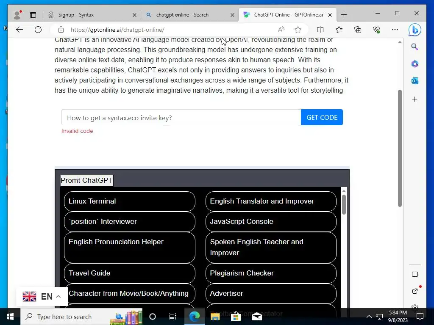Open network status tray icon

(379, 317)
